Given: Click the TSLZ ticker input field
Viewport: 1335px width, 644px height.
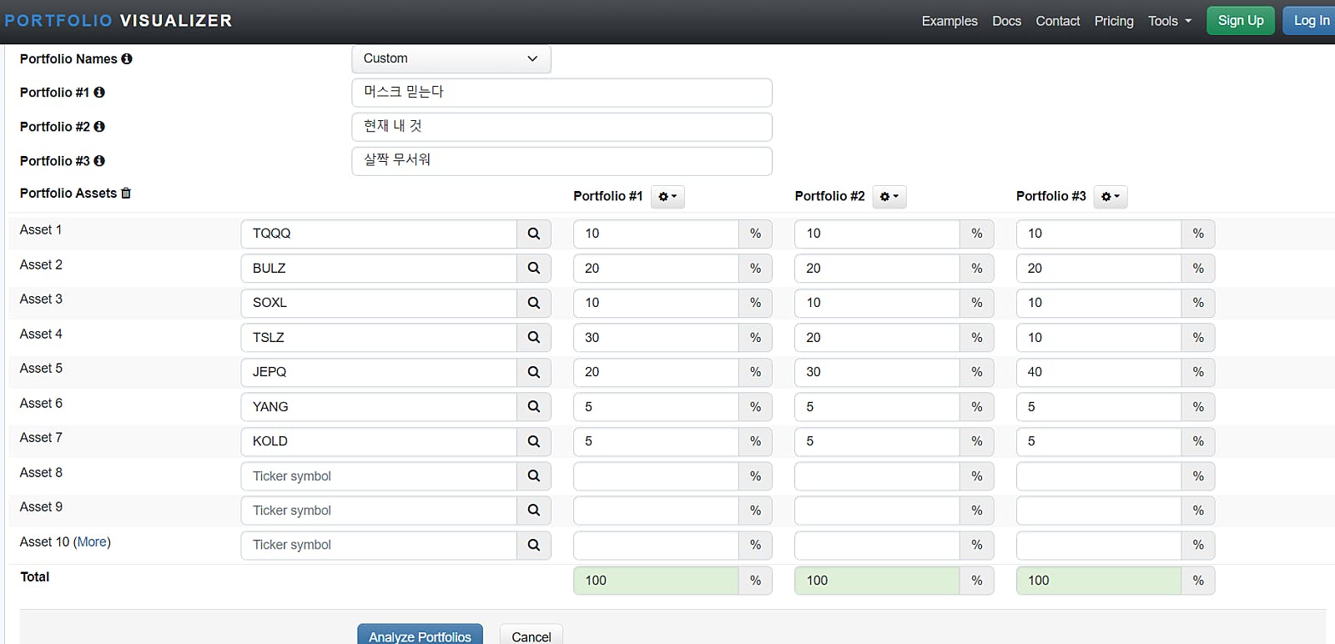Looking at the screenshot, I should point(380,338).
